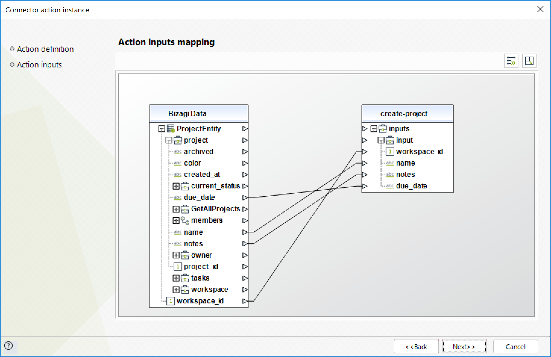Expand the owner node
Screen dimensions: 551x357
pyautogui.click(x=176, y=255)
